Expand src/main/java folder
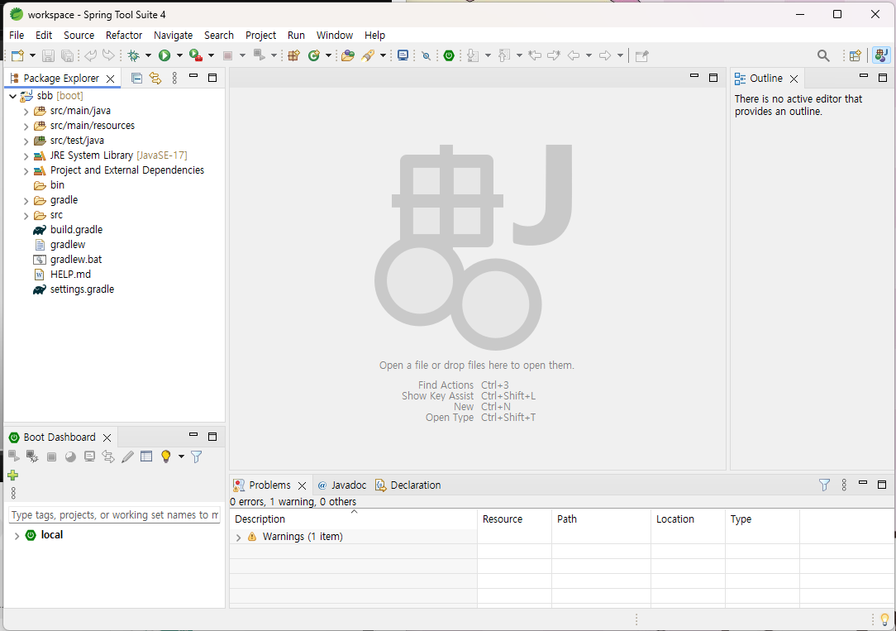This screenshot has width=896, height=631. 26,112
